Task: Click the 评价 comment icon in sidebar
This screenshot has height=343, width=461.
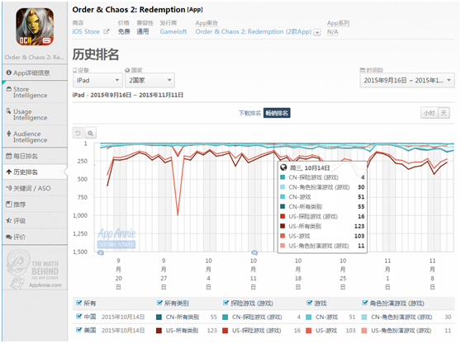Action: point(9,237)
